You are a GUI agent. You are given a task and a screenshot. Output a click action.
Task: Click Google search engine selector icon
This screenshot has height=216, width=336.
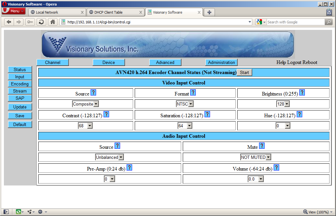click(x=261, y=22)
